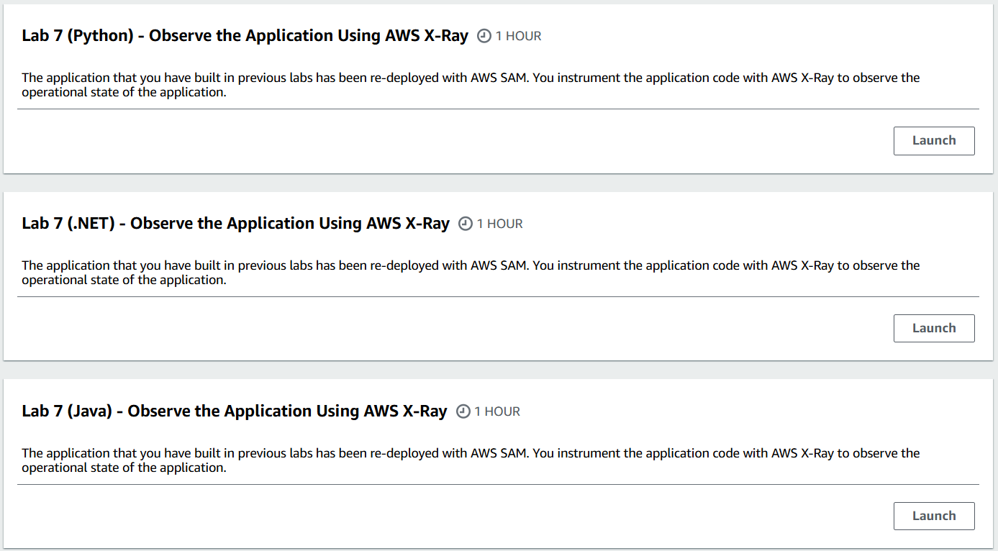This screenshot has height=551, width=998.
Task: Click the clock icon beside the Python lab title
Action: (484, 36)
